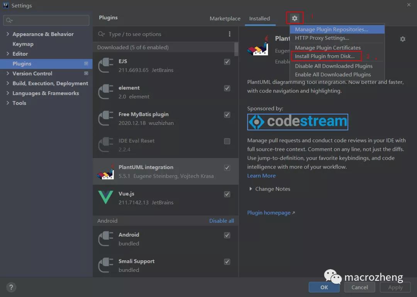Switch to the Installed tab

pos(259,19)
